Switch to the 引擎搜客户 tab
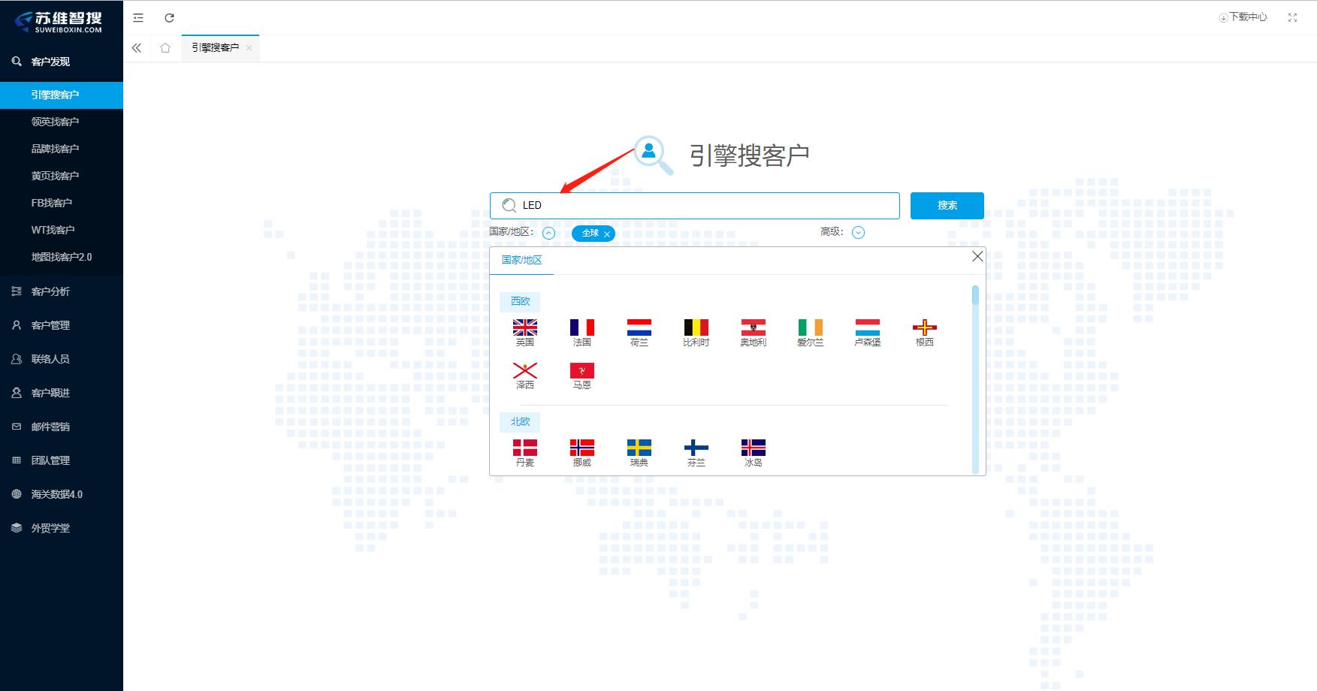This screenshot has height=691, width=1317. click(216, 47)
